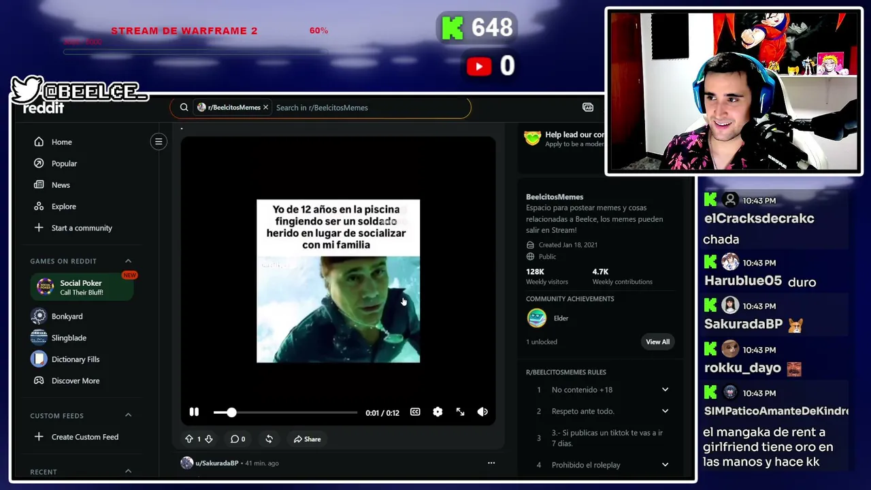
Task: Open the Social Poker game
Action: pyautogui.click(x=82, y=287)
